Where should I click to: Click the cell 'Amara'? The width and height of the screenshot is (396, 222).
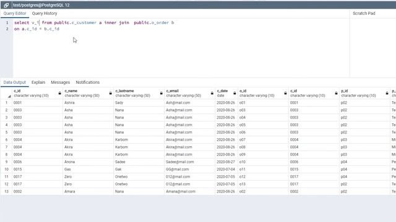click(88, 192)
